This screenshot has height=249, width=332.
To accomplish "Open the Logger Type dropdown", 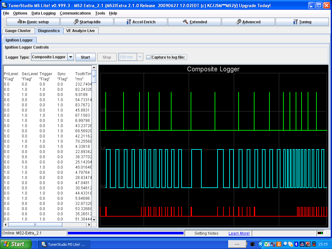I will click(71, 57).
